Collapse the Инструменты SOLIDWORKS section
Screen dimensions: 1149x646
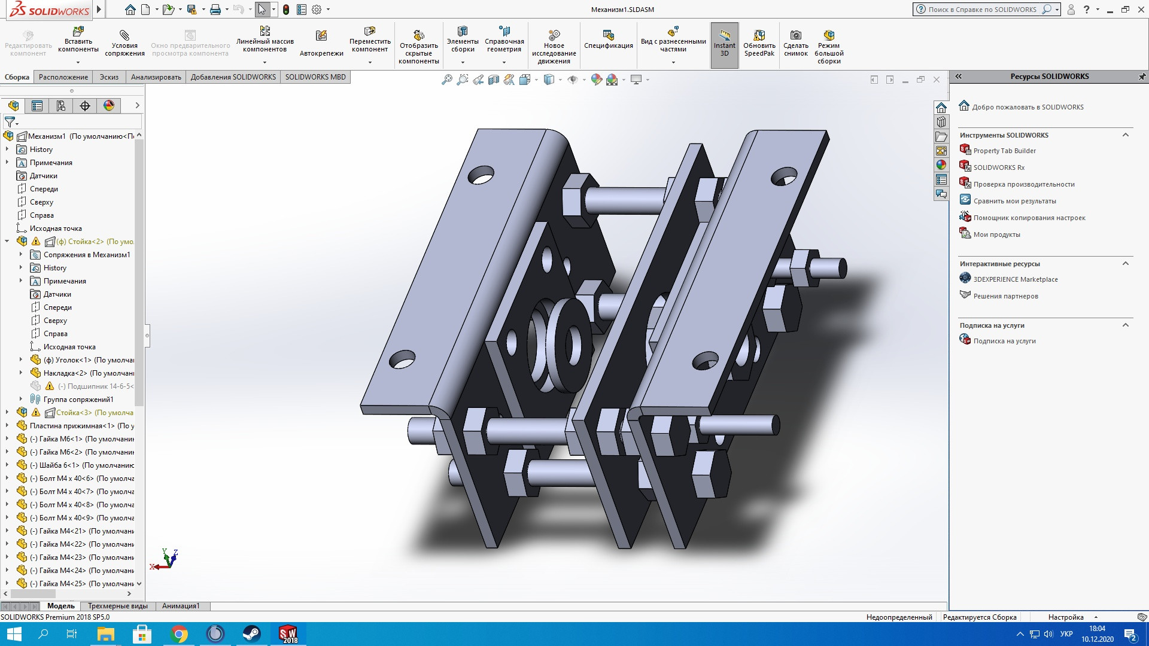pyautogui.click(x=1125, y=135)
